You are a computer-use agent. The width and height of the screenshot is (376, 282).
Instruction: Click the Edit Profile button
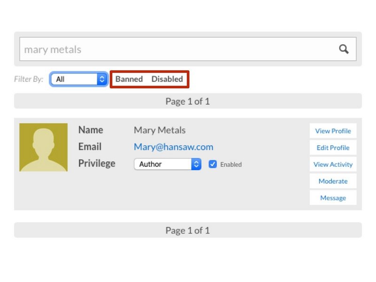[333, 148]
